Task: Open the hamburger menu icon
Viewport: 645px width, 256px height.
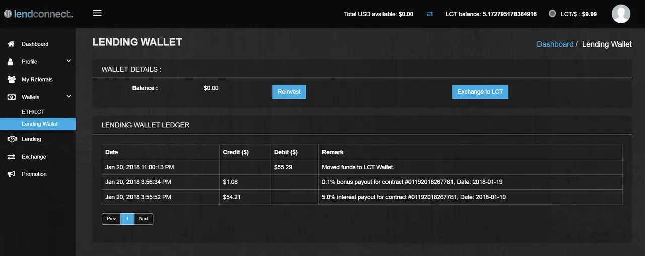Action: (x=98, y=13)
